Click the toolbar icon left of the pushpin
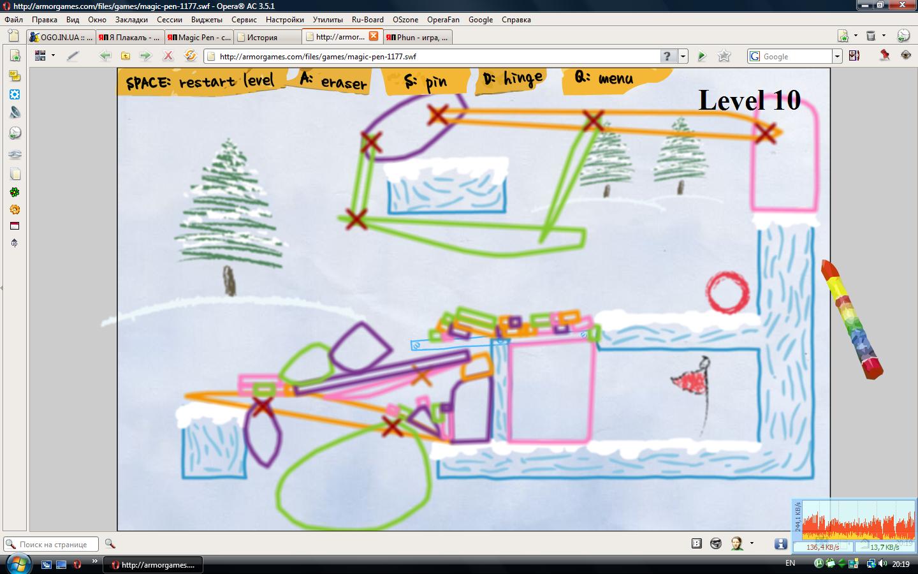Viewport: 918px width, 574px height. (854, 55)
